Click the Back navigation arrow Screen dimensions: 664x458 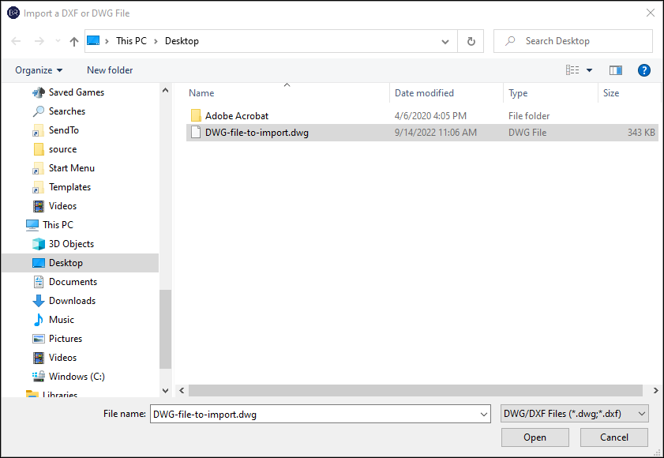tap(16, 41)
